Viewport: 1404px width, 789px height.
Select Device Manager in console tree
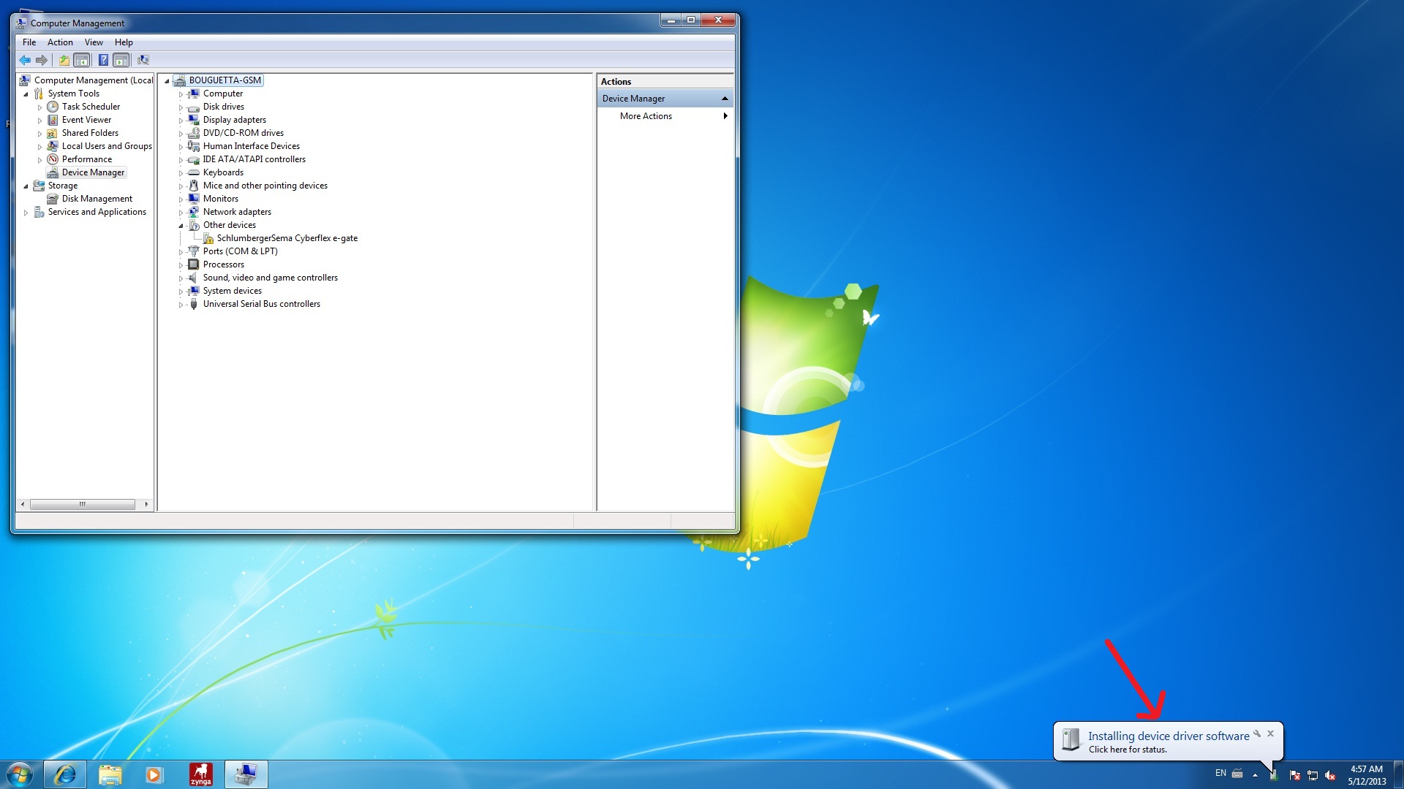pyautogui.click(x=93, y=172)
